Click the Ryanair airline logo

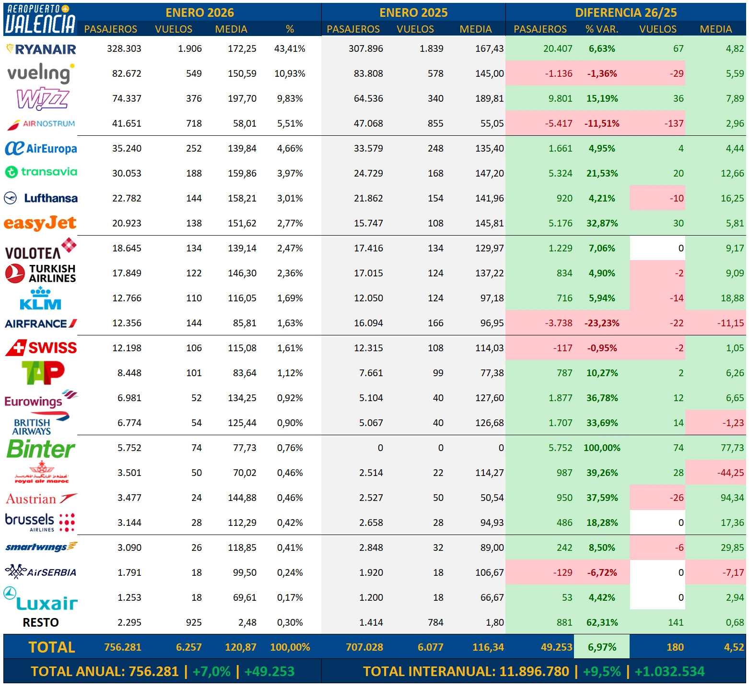click(x=41, y=49)
